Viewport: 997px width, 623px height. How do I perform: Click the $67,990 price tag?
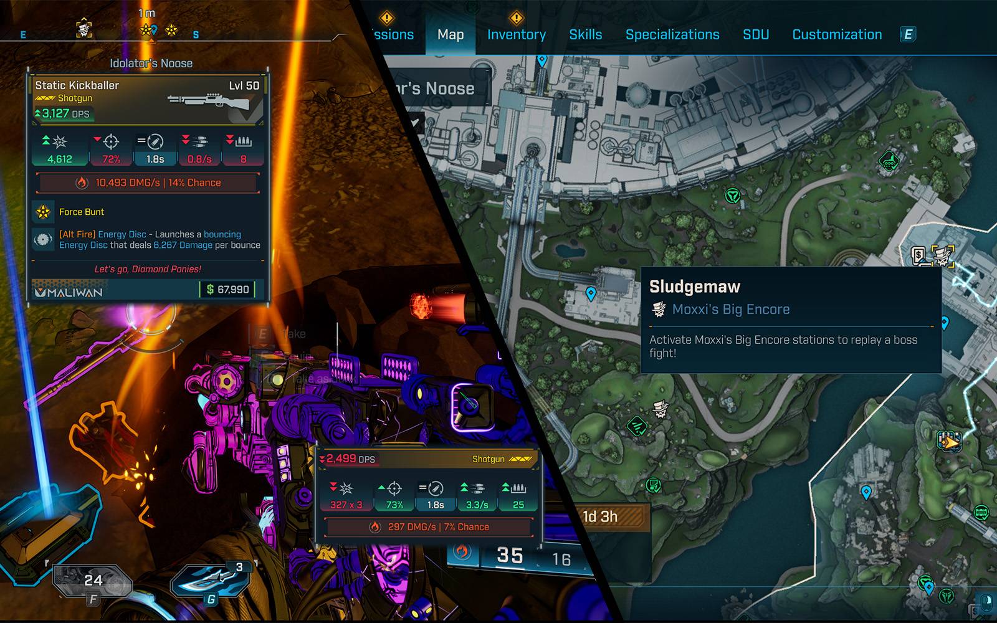point(227,290)
